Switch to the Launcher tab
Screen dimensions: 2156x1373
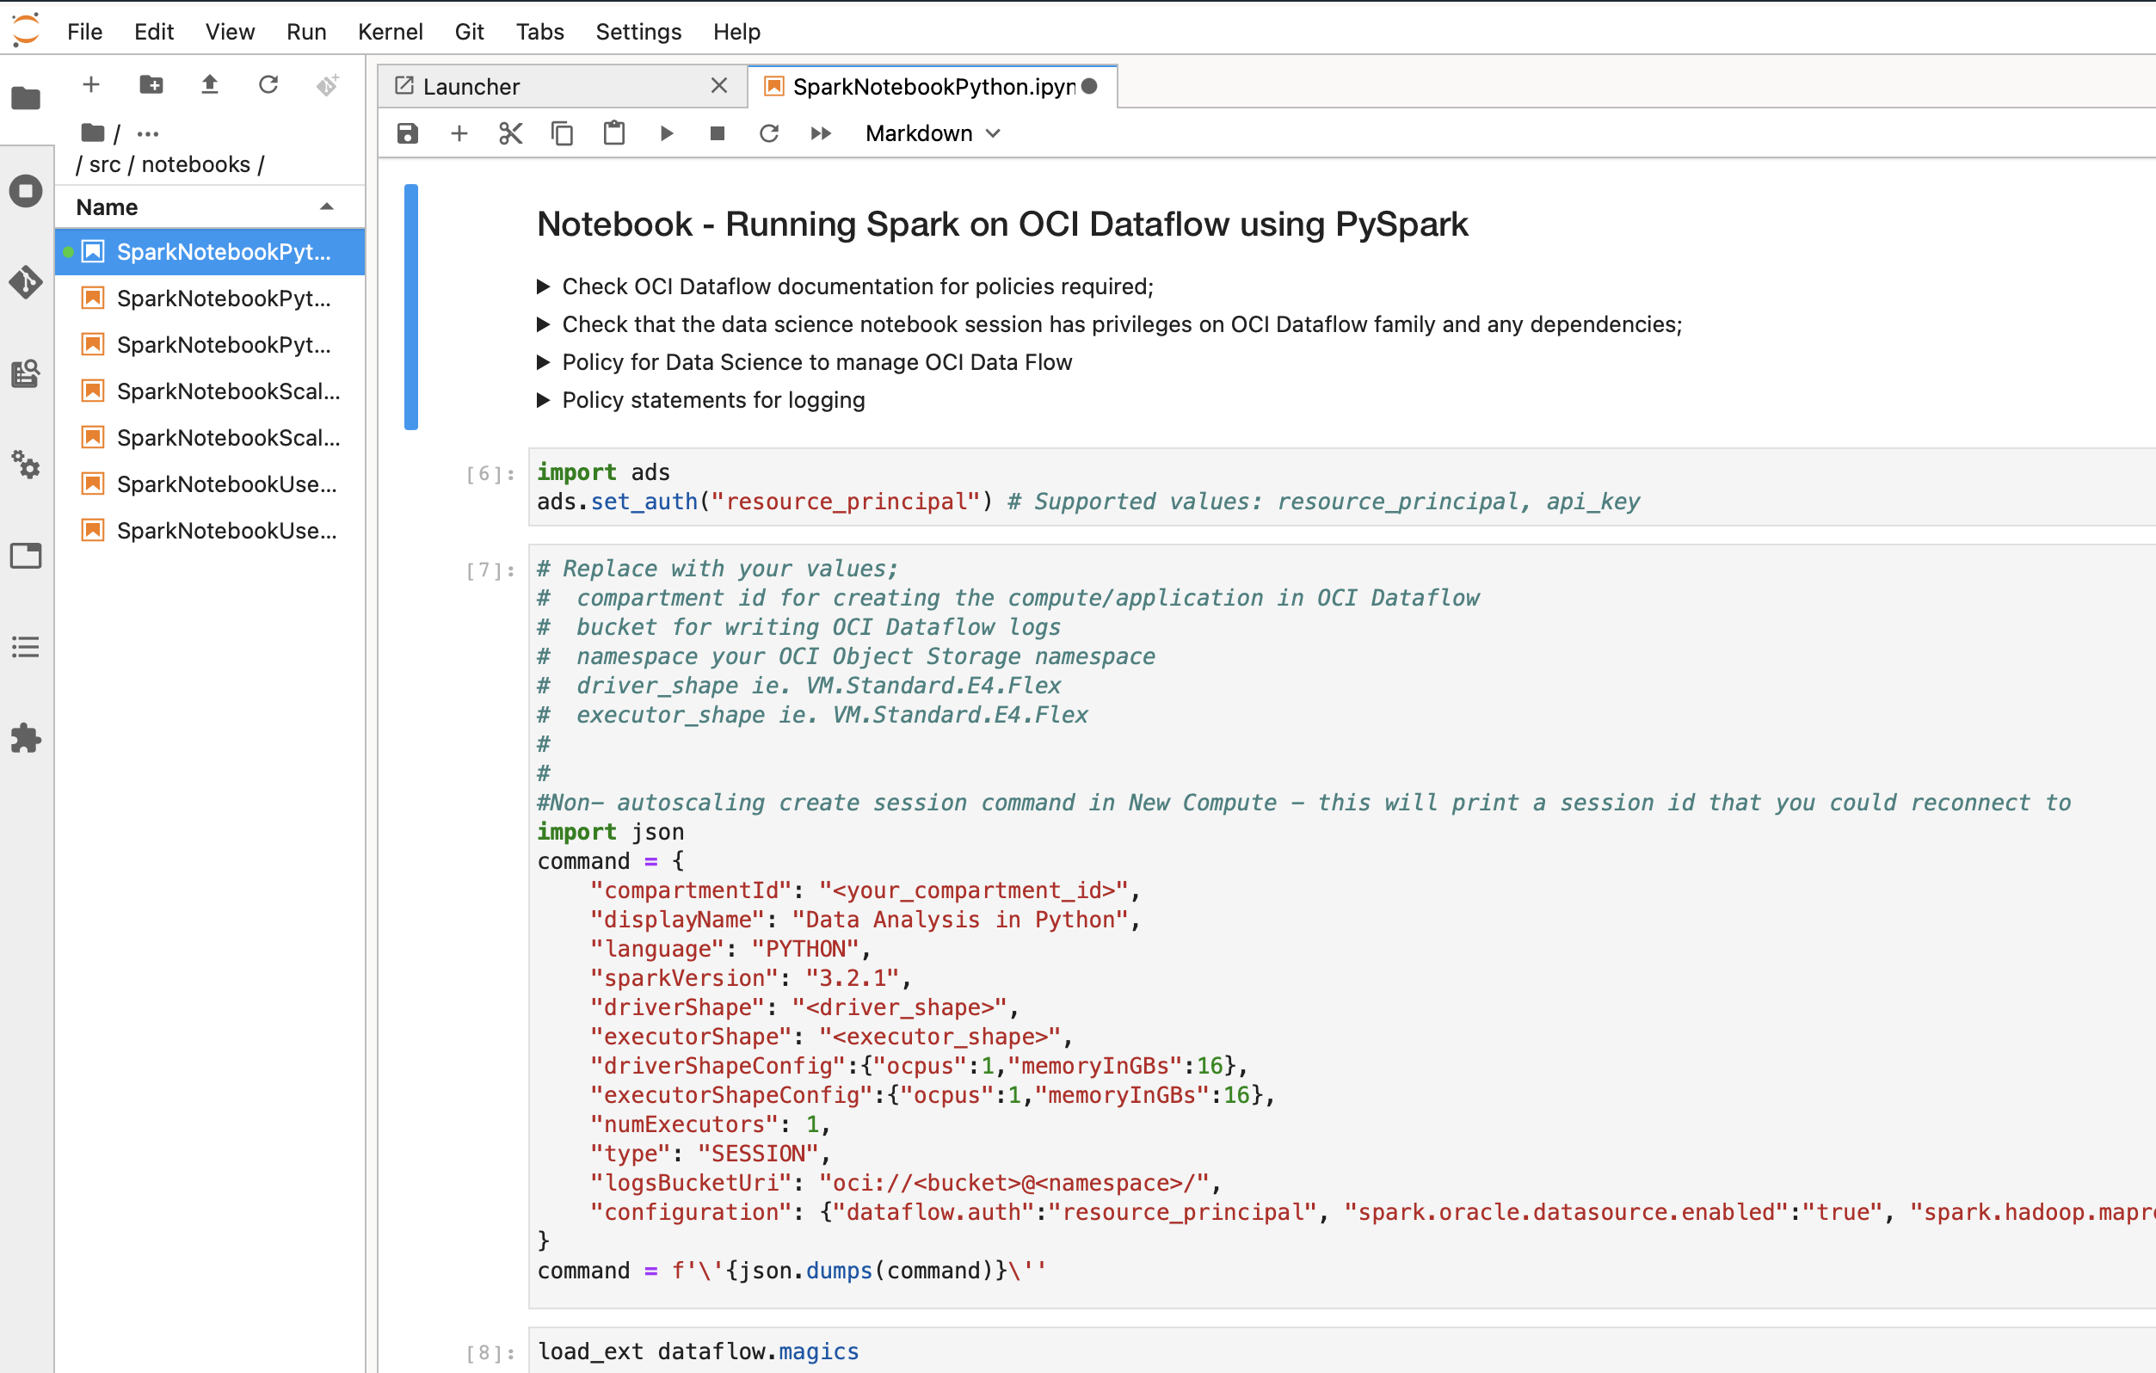pos(471,86)
